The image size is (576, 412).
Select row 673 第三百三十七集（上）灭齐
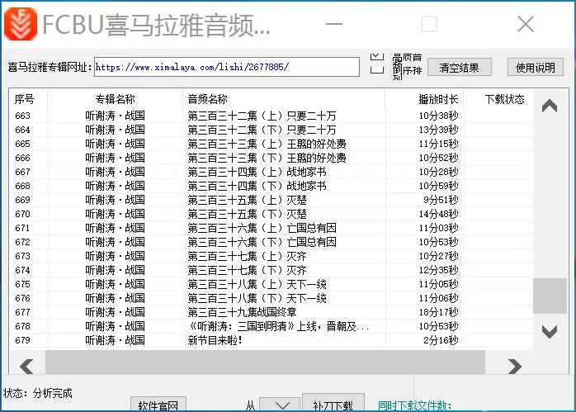(271, 256)
